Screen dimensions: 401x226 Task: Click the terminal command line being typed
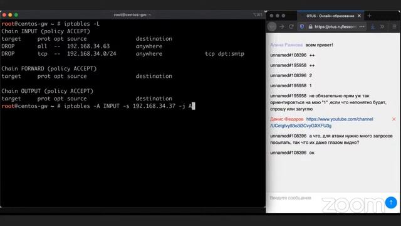click(98, 106)
